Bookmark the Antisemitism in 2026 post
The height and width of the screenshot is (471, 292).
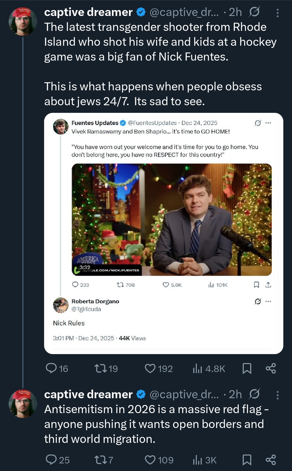click(247, 460)
